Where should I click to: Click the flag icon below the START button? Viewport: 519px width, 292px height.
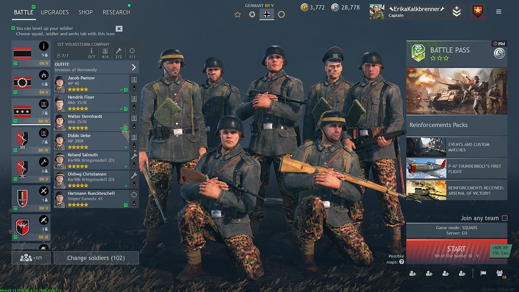click(x=483, y=273)
